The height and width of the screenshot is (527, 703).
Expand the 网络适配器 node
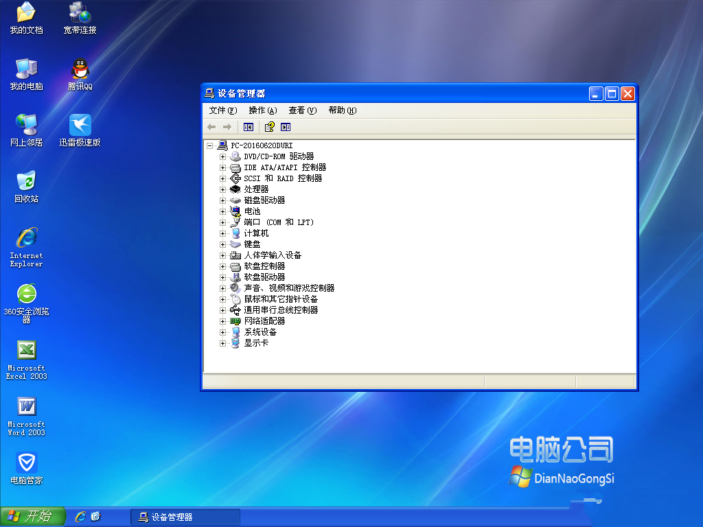(222, 321)
